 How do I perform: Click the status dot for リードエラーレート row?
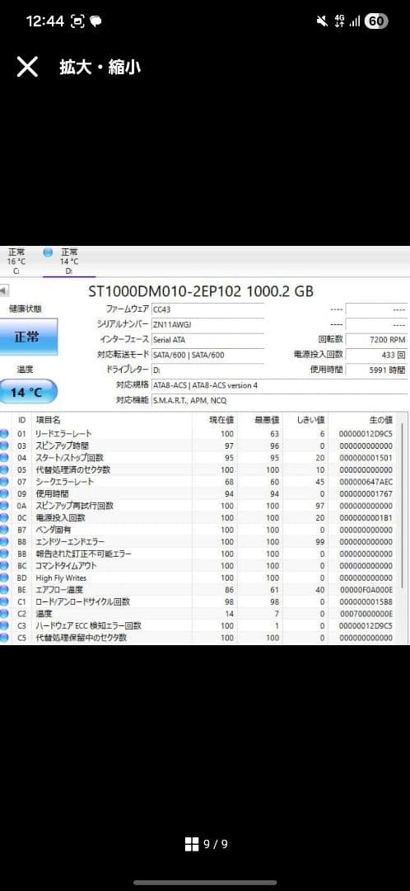tap(5, 434)
